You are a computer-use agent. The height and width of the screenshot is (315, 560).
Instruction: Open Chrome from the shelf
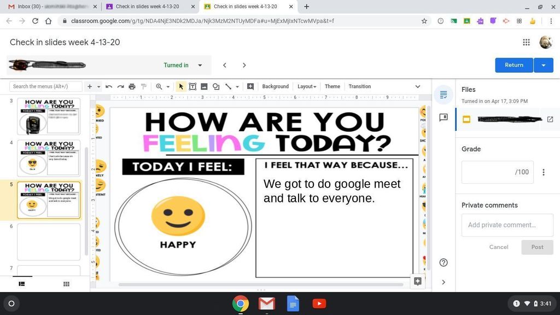(x=241, y=304)
